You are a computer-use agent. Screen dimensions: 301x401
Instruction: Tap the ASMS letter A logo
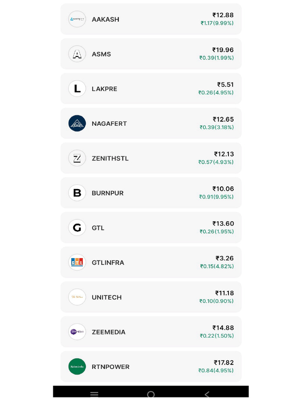[77, 54]
